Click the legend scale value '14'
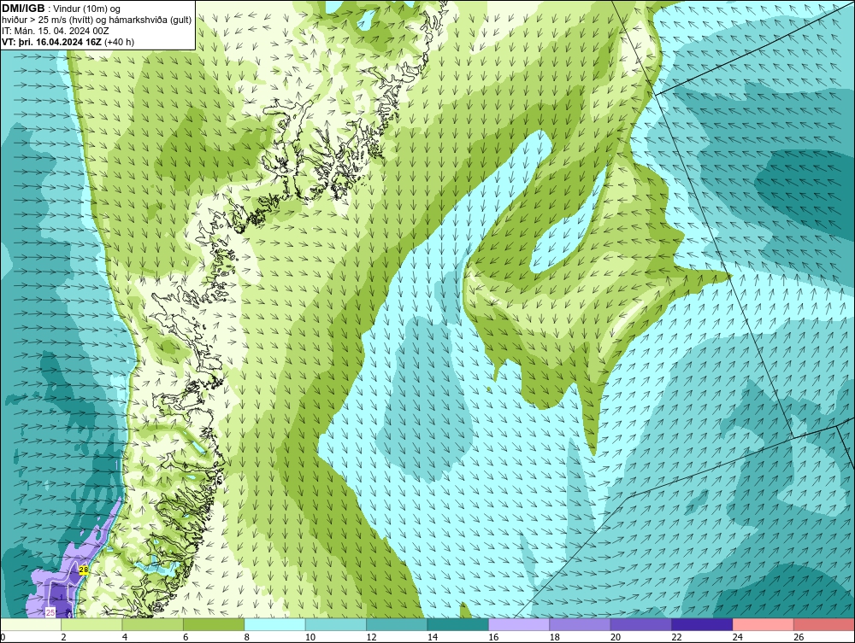This screenshot has width=855, height=643. (x=433, y=637)
